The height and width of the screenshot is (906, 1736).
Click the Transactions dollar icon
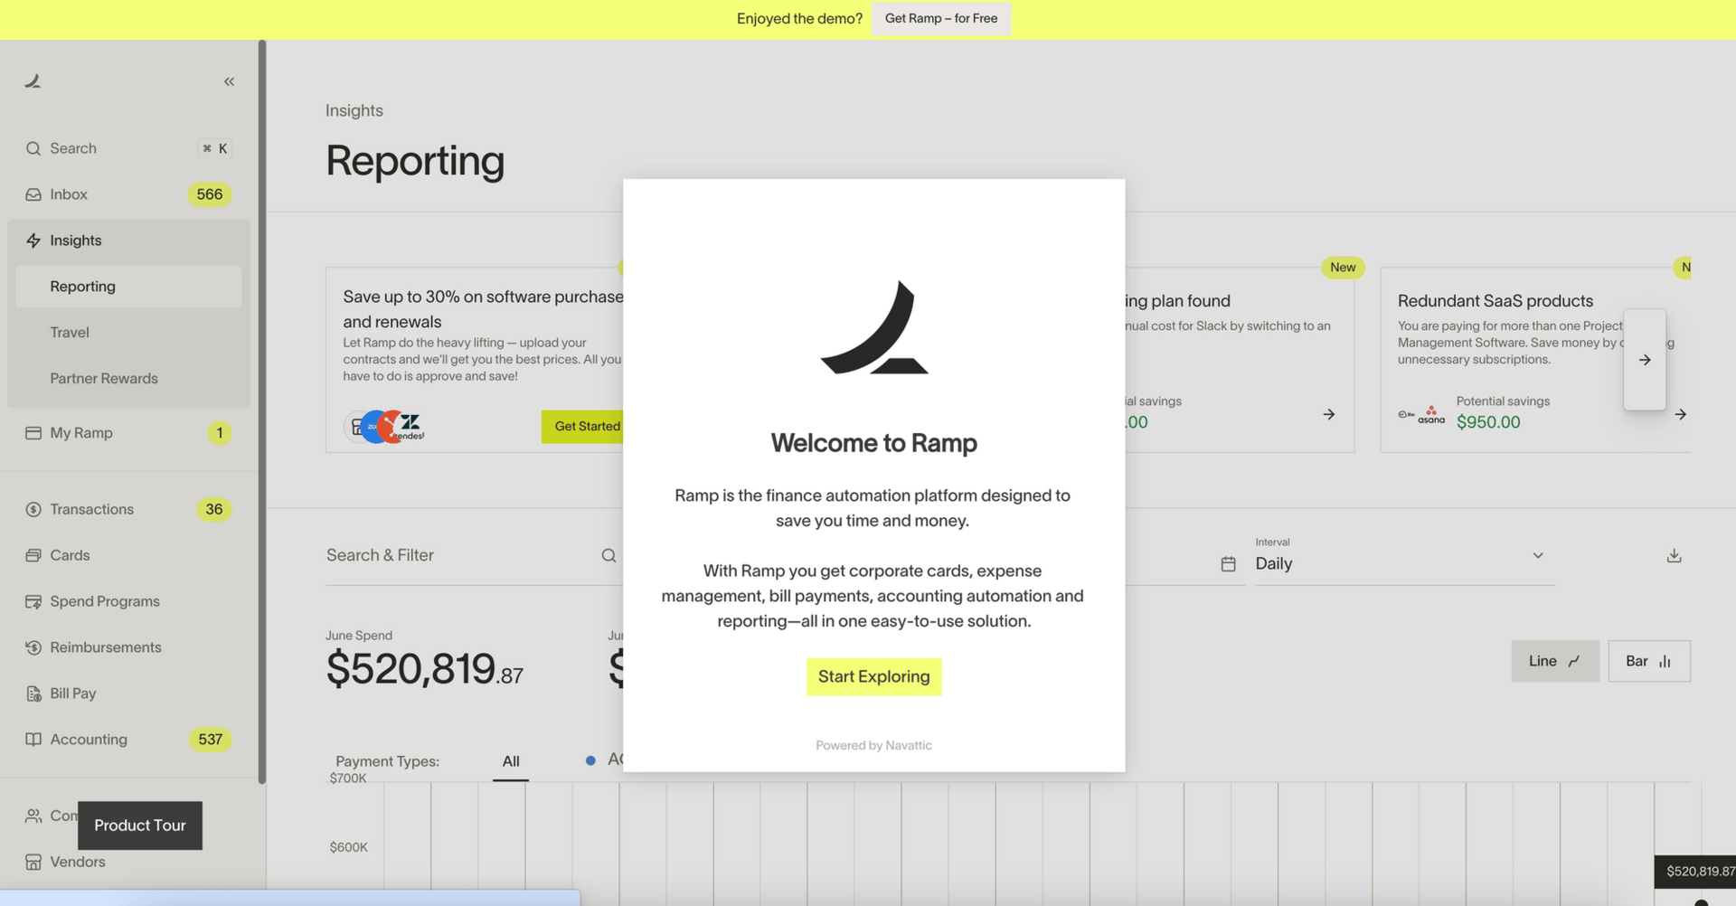point(33,509)
